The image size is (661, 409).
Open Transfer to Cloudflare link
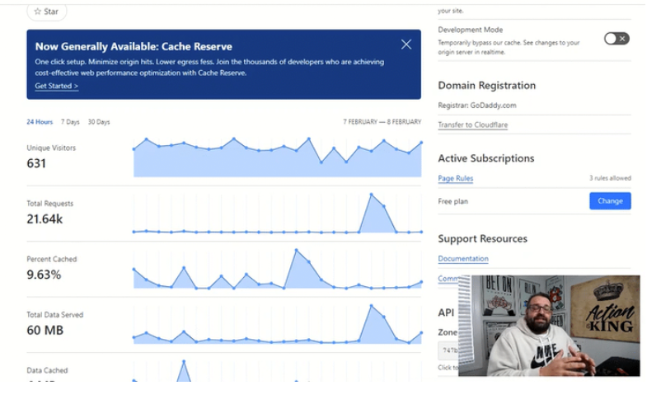[472, 125]
